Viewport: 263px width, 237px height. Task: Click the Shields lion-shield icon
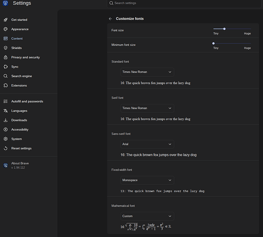(x=6, y=48)
